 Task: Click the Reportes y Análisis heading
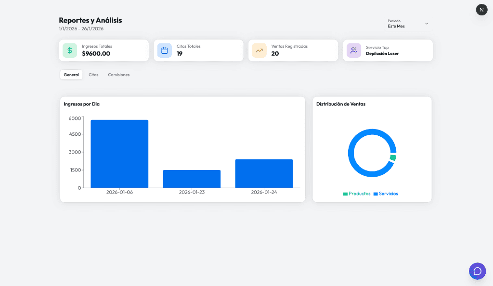[x=90, y=20]
